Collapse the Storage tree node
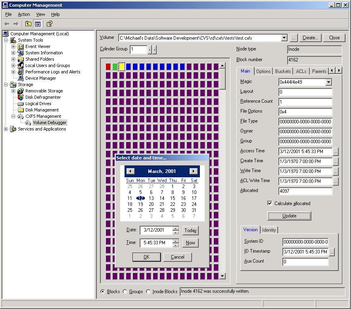 click(6, 84)
